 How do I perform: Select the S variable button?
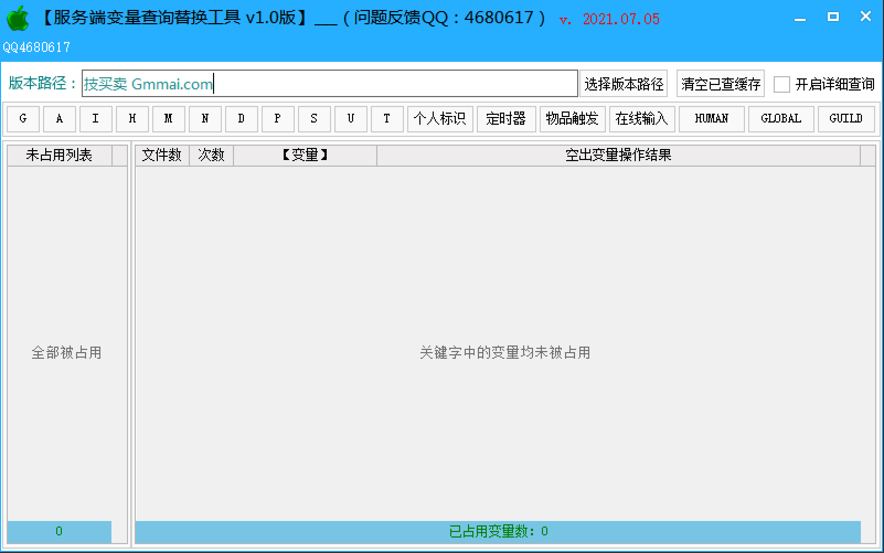315,119
